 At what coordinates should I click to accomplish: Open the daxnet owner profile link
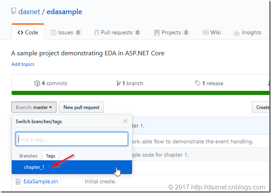tap(29, 12)
